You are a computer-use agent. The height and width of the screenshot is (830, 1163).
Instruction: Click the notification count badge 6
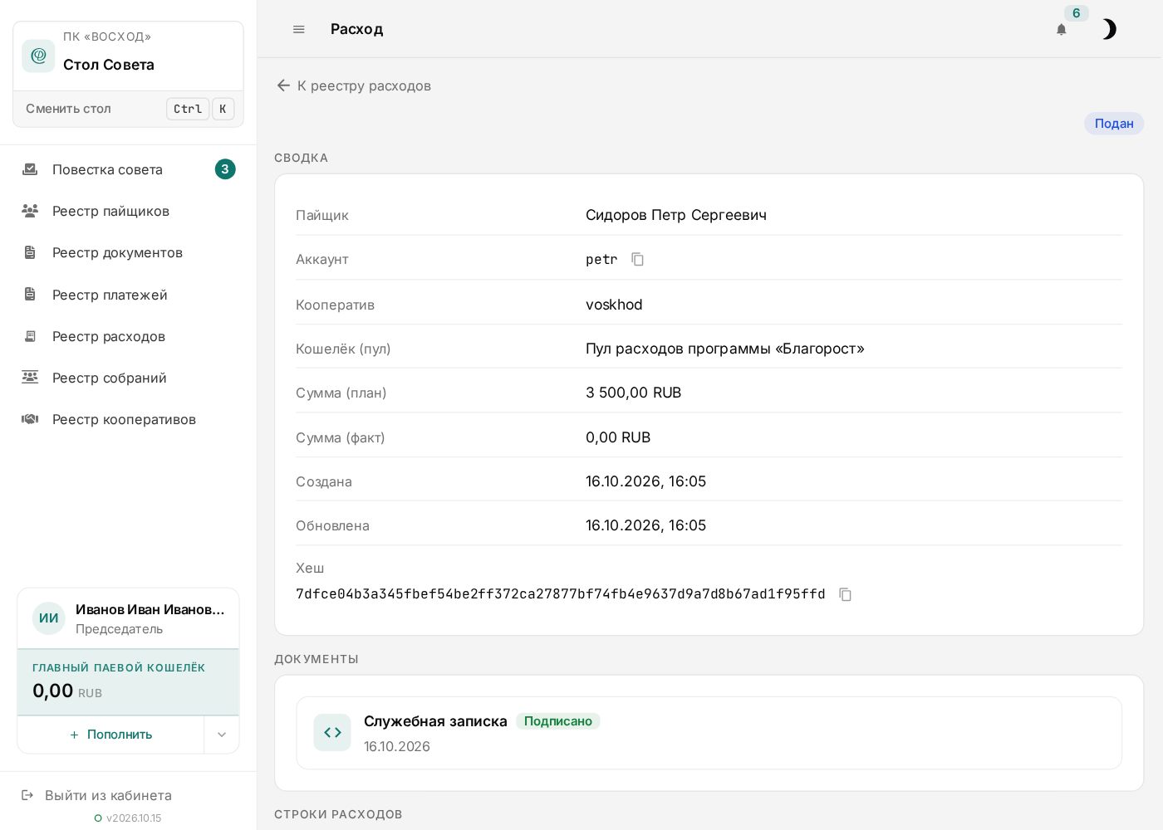(1077, 13)
